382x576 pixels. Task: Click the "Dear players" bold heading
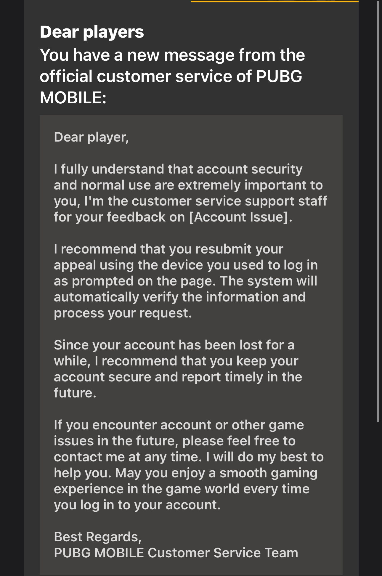coord(92,32)
